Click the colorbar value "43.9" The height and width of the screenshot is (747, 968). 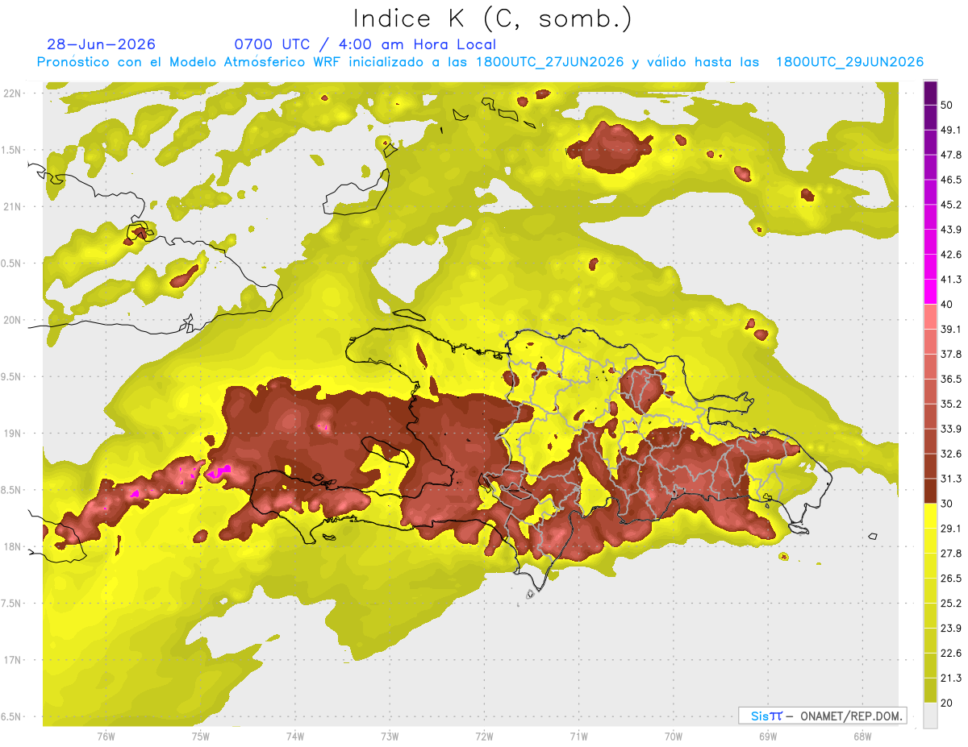point(952,230)
